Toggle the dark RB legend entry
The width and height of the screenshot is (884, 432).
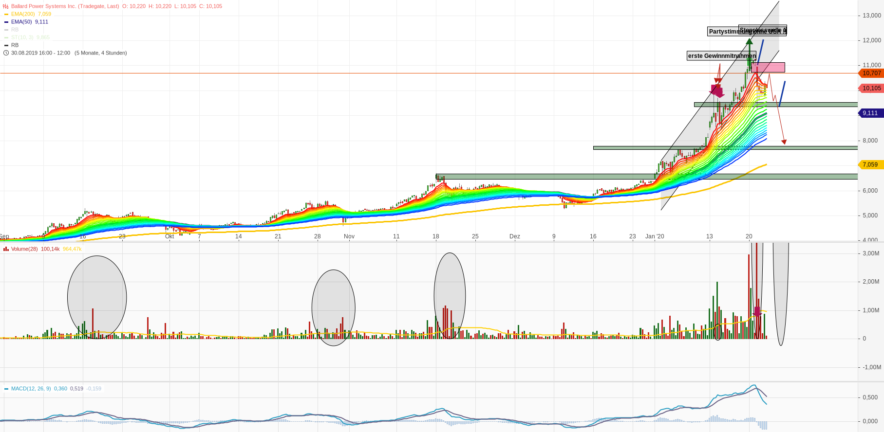[15, 45]
